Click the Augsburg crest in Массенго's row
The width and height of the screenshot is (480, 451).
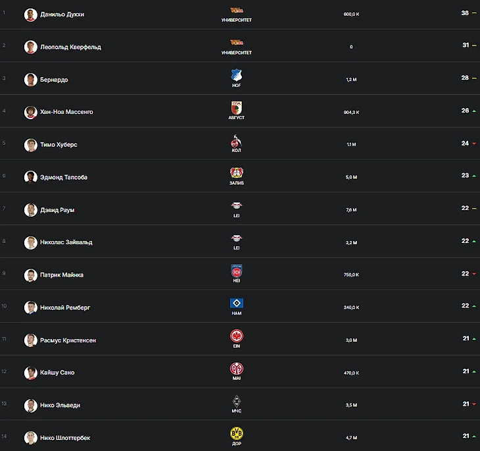point(236,107)
